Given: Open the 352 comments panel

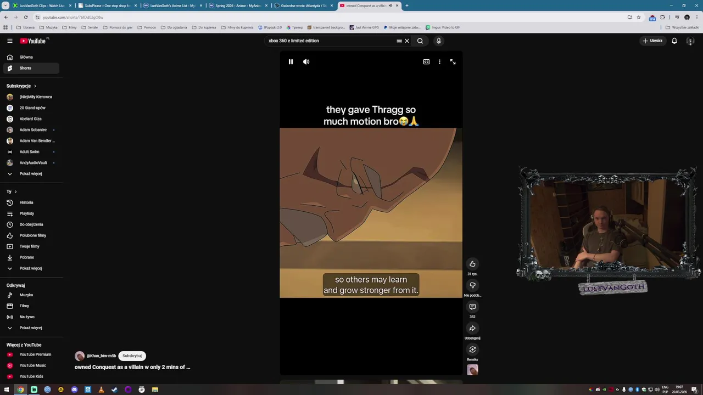Looking at the screenshot, I should click(472, 307).
